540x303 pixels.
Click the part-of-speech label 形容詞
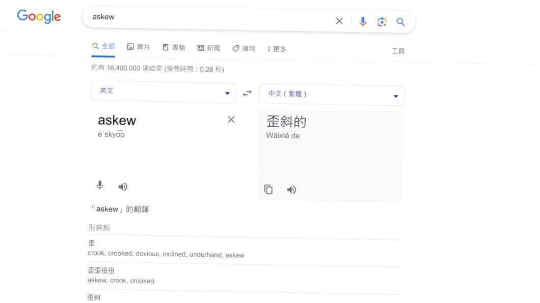point(99,227)
